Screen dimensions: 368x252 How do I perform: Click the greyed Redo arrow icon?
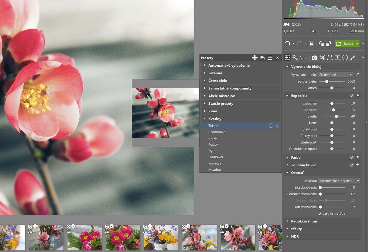299,43
